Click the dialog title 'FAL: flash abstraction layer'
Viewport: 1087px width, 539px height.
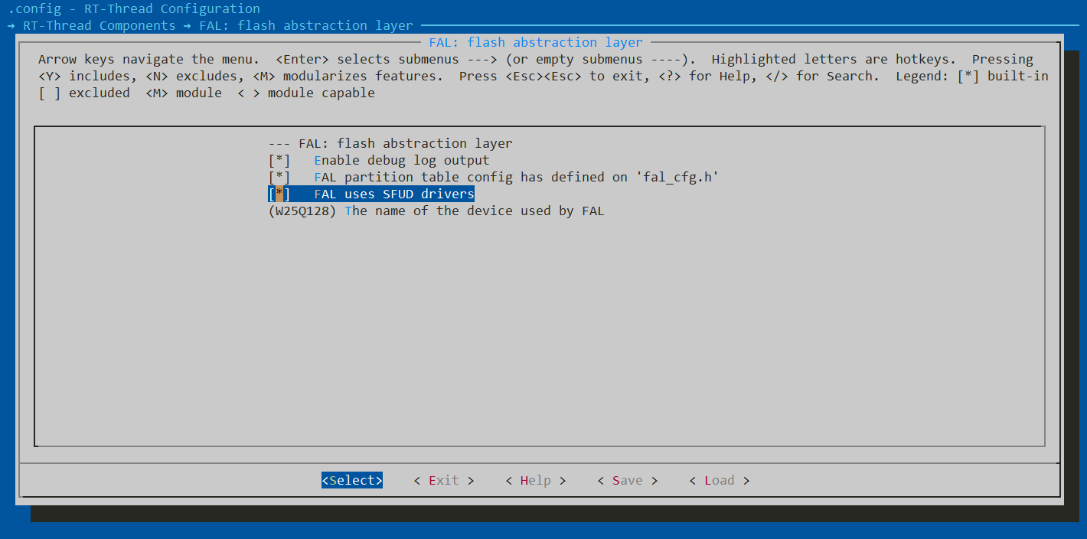[x=536, y=42]
